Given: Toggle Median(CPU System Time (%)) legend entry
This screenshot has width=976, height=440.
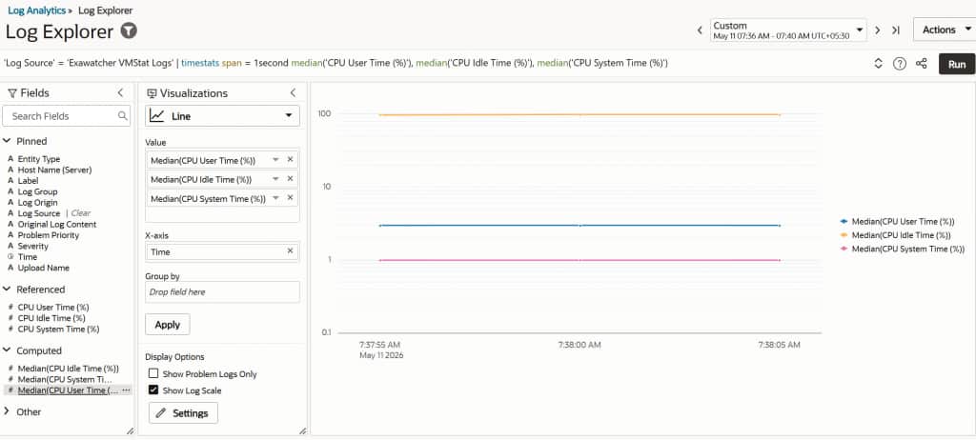Looking at the screenshot, I should tap(902, 249).
